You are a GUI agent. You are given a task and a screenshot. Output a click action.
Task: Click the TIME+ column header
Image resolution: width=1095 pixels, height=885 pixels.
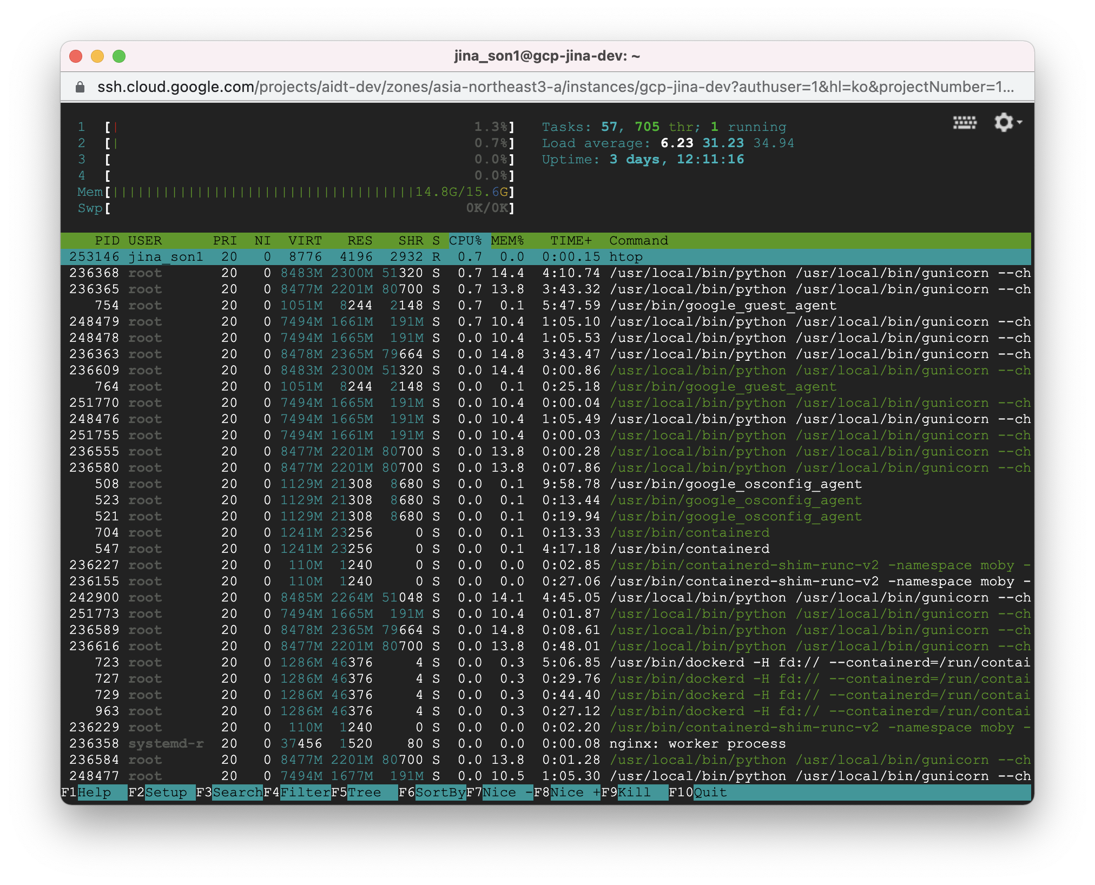571,241
